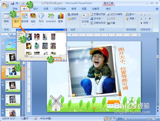Click the green rotation handle above the photo
Image resolution: width=160 pixels, height=121 pixels.
[x=92, y=42]
